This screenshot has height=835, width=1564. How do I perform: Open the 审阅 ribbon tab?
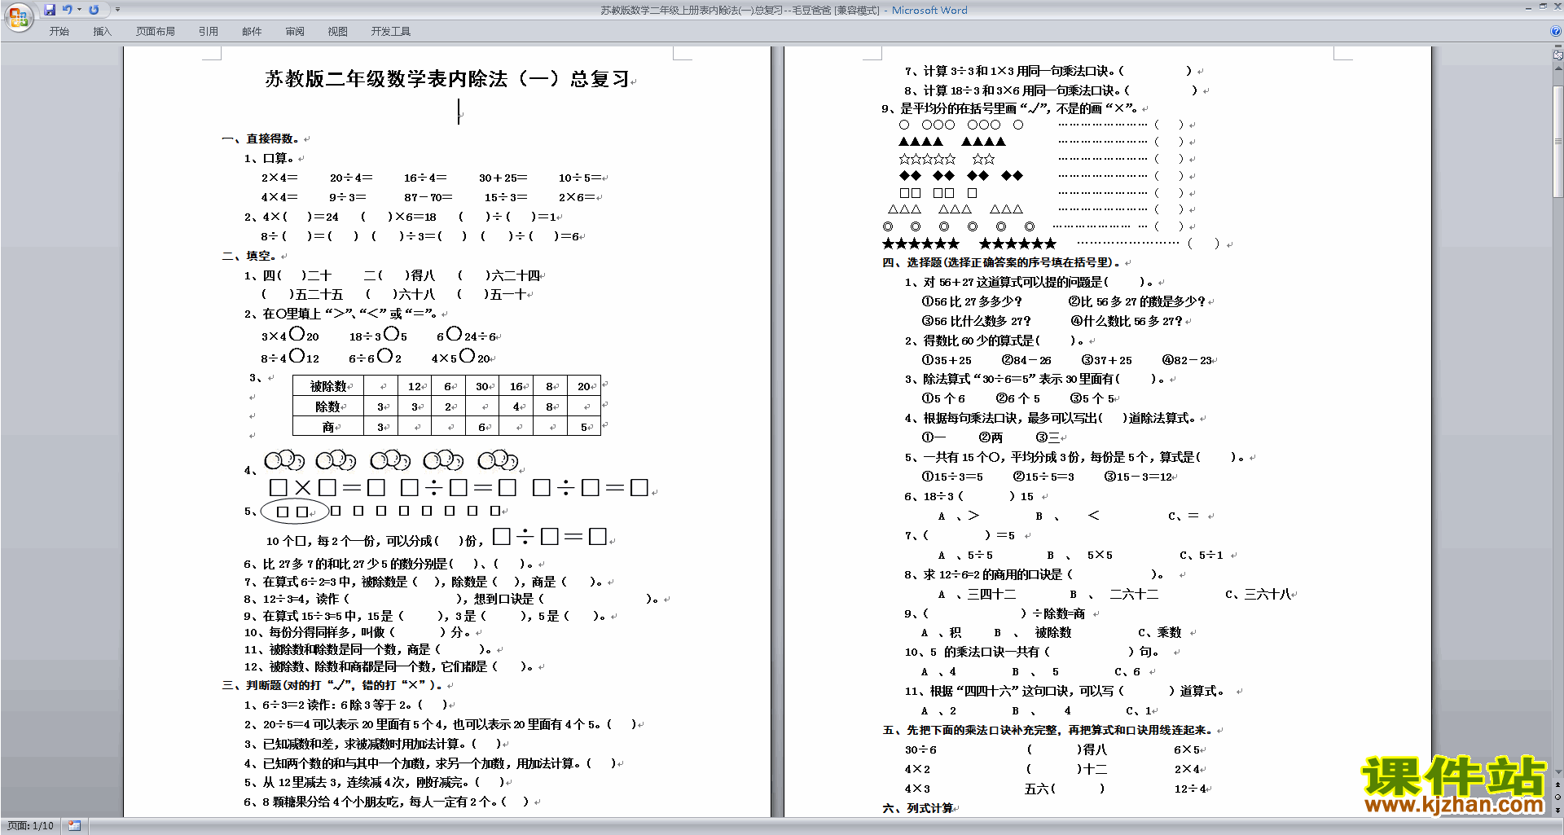[295, 32]
